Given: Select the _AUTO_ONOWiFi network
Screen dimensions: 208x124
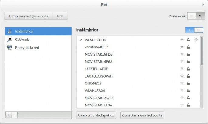Looking at the screenshot, I should 99,76.
